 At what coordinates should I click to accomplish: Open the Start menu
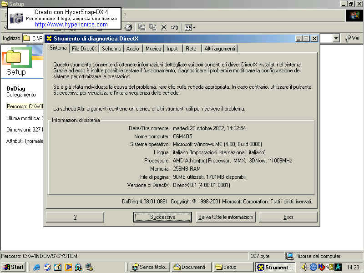point(13,267)
